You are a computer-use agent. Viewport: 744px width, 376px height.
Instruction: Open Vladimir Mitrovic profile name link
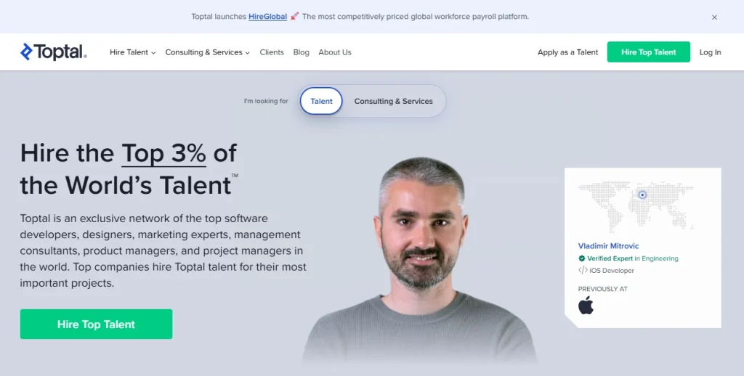pos(608,245)
